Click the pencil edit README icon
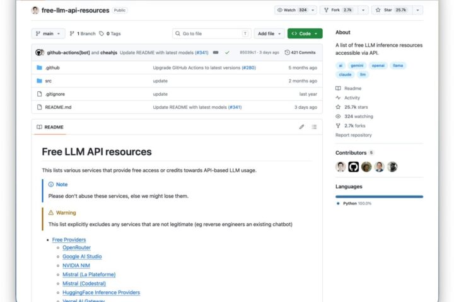Image resolution: width=454 pixels, height=302 pixels. (x=301, y=127)
